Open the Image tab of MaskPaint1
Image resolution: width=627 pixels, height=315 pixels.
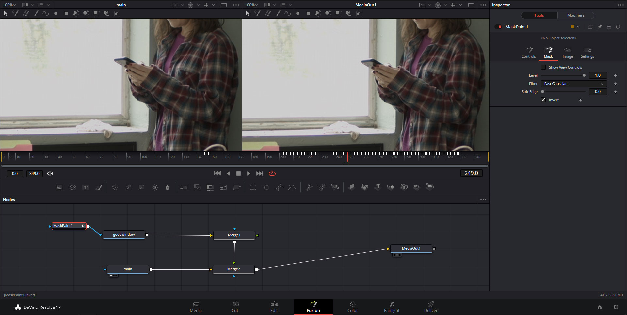[x=568, y=53]
